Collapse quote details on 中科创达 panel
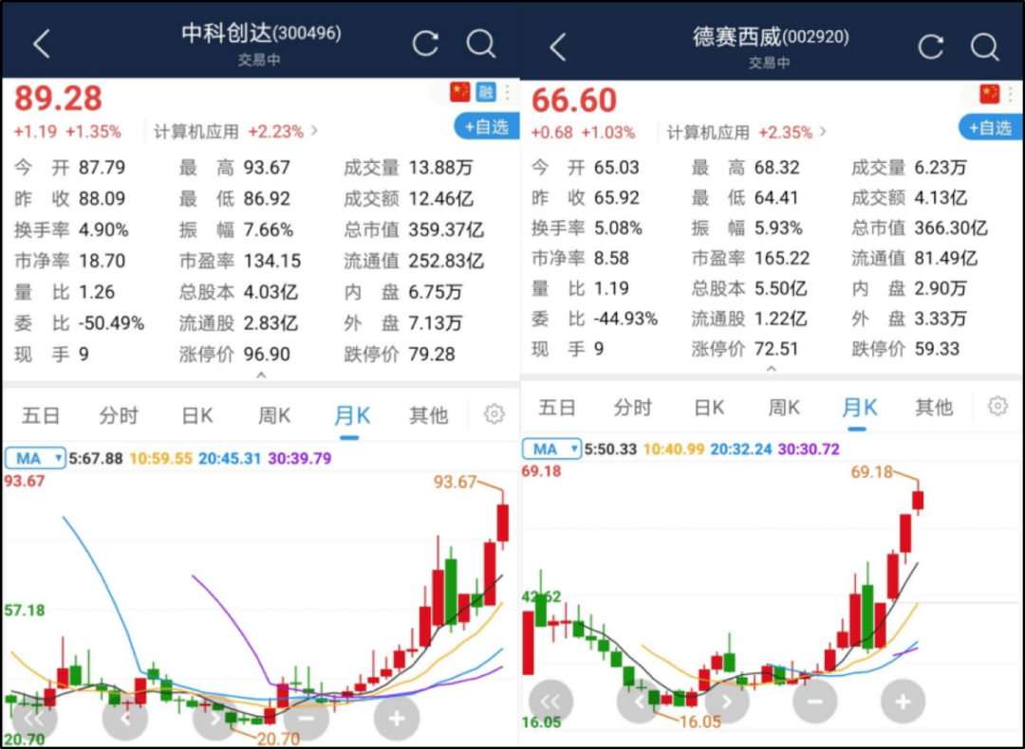 [x=261, y=374]
